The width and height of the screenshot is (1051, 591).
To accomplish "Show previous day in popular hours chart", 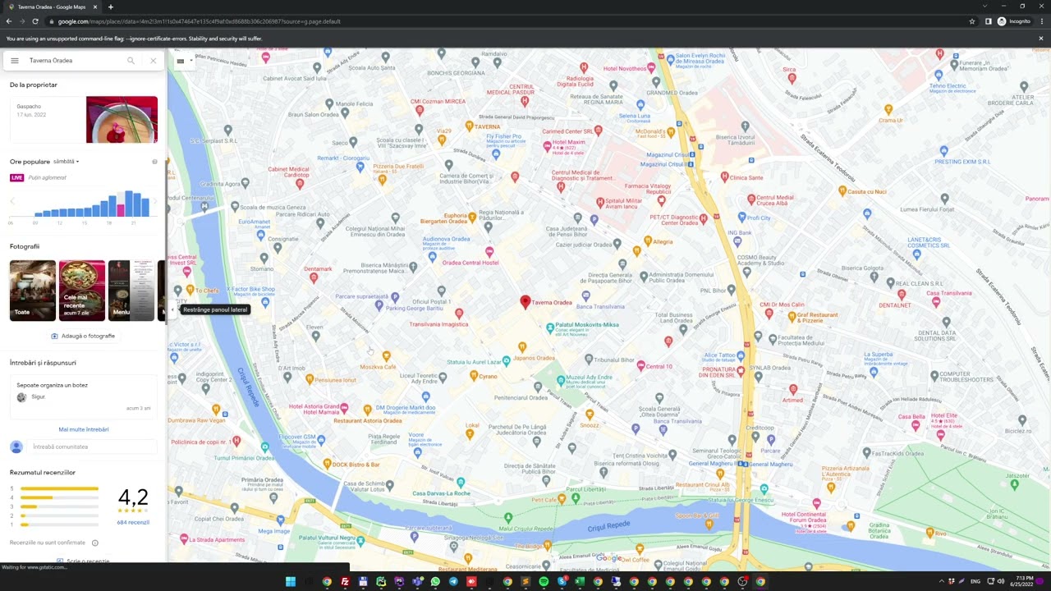I will pos(12,201).
